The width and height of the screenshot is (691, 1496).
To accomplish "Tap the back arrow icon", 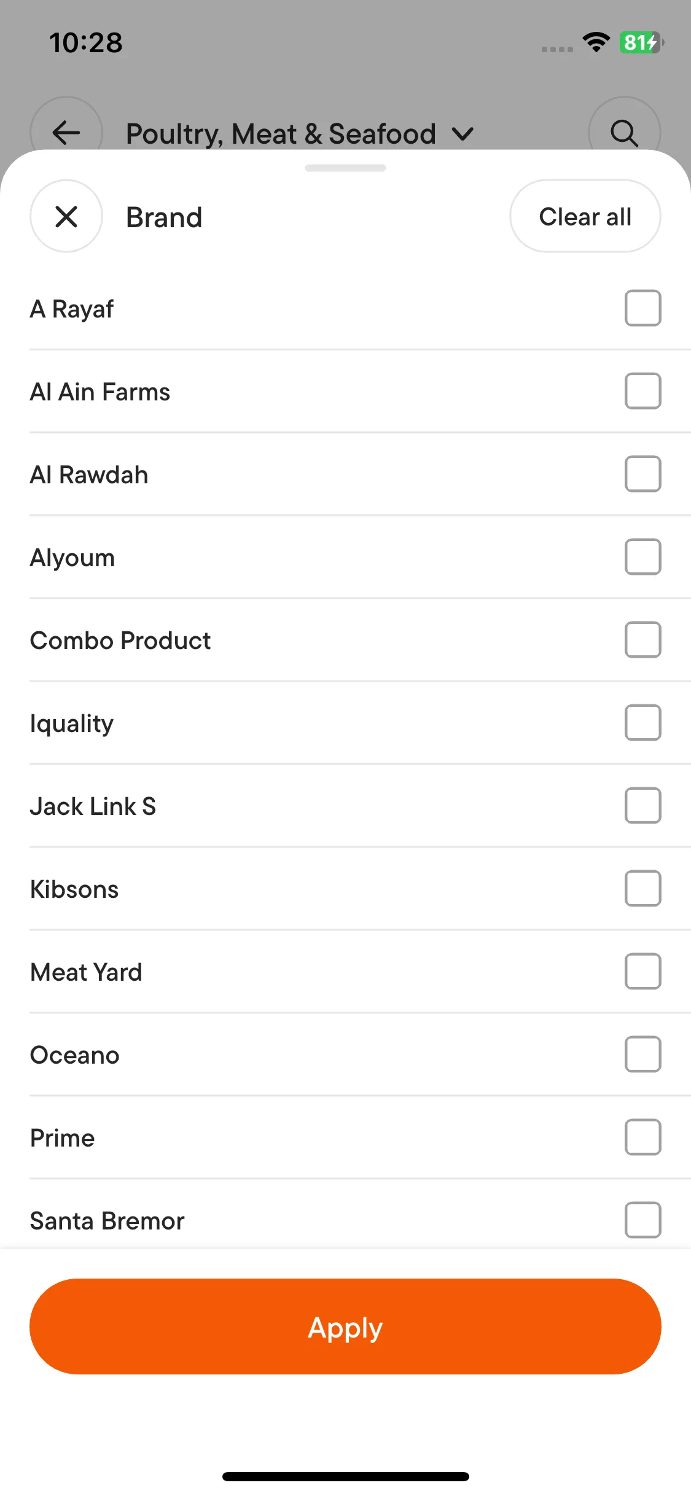I will click(x=66, y=131).
